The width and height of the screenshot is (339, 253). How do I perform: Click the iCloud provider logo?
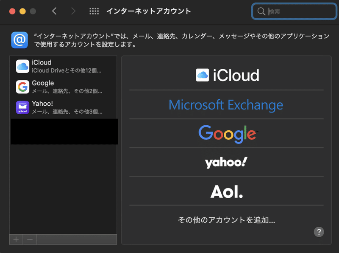coord(227,75)
